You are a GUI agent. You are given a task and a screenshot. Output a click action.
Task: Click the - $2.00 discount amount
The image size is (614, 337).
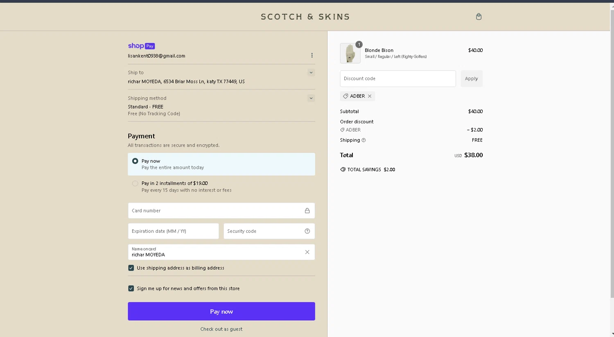[x=475, y=130]
